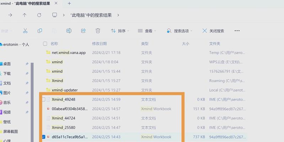
Task: Open a new tab with plus button
Action: click(69, 3)
